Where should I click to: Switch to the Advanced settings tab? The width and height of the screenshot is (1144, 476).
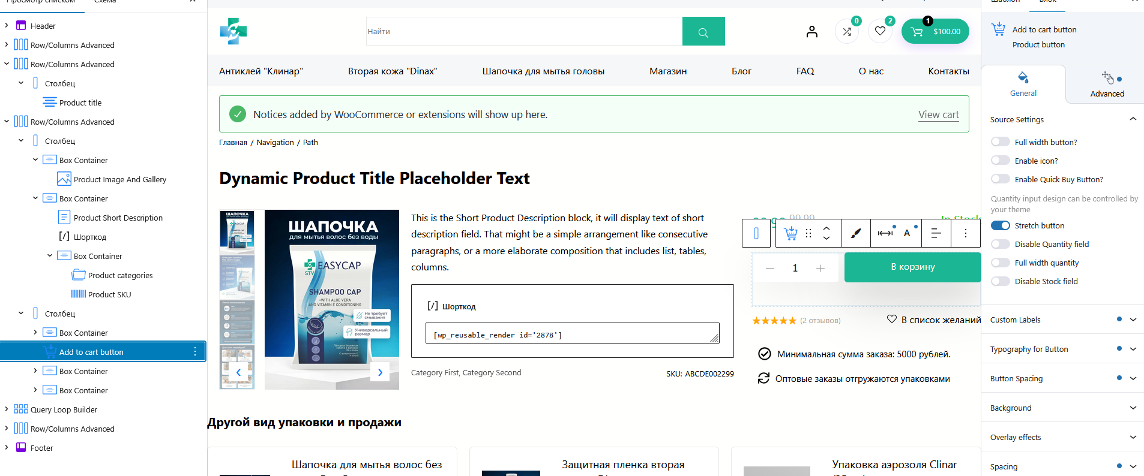(1107, 84)
